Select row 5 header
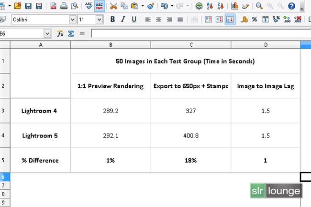This screenshot has width=311, height=207. [5, 160]
